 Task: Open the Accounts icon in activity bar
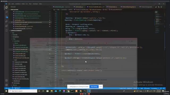click(x=6, y=80)
